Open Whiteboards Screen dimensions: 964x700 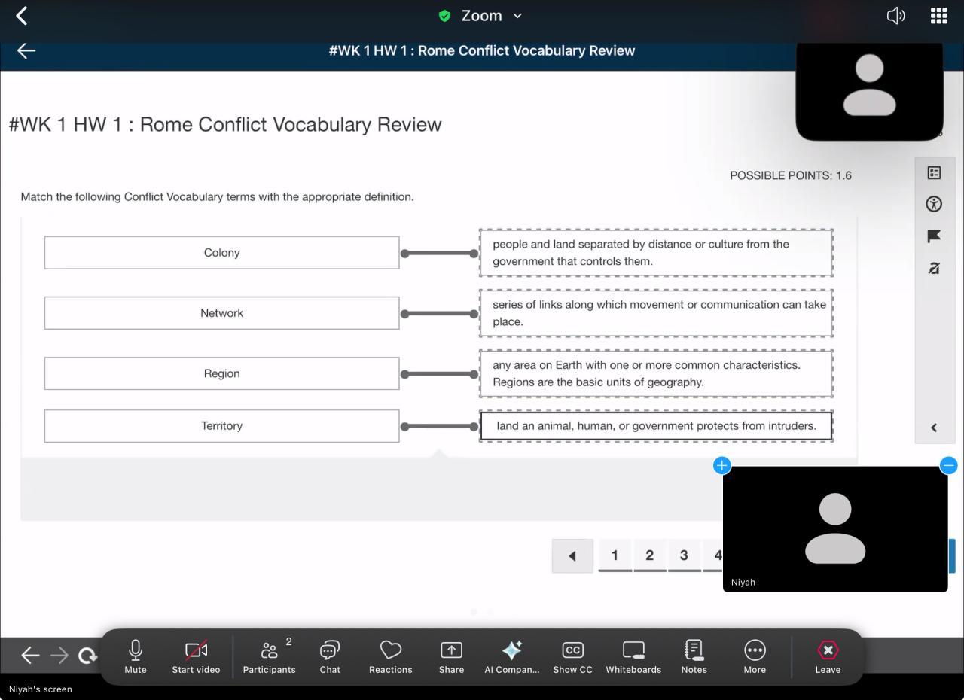633,656
